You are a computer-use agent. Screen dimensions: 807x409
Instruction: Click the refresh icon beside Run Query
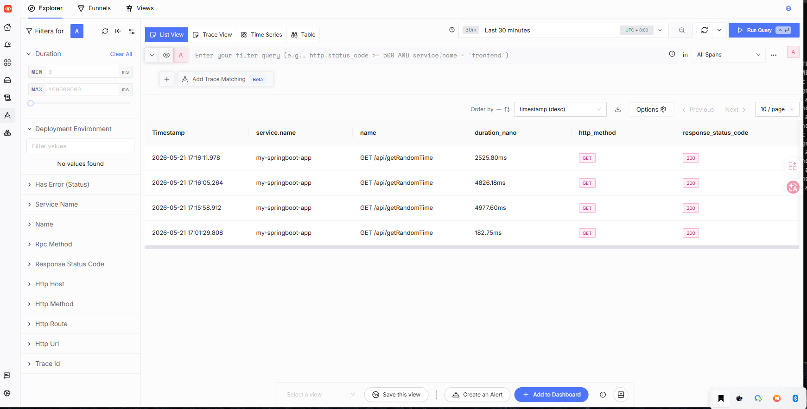(705, 30)
